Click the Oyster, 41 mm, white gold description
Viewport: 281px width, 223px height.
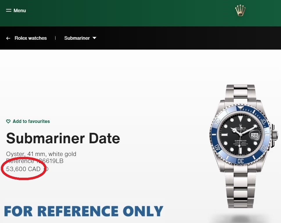41,154
